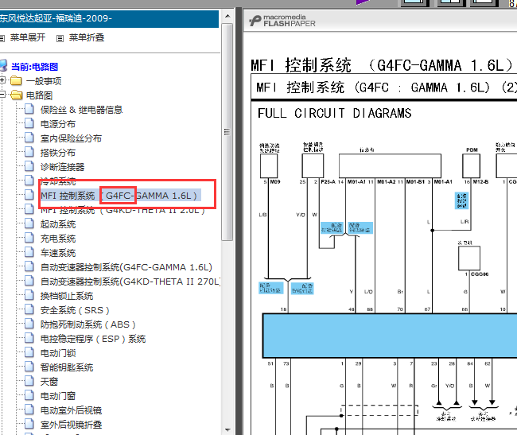Image resolution: width=517 pixels, height=435 pixels.
Task: Select the 电路图 folder label
Action: tap(39, 95)
